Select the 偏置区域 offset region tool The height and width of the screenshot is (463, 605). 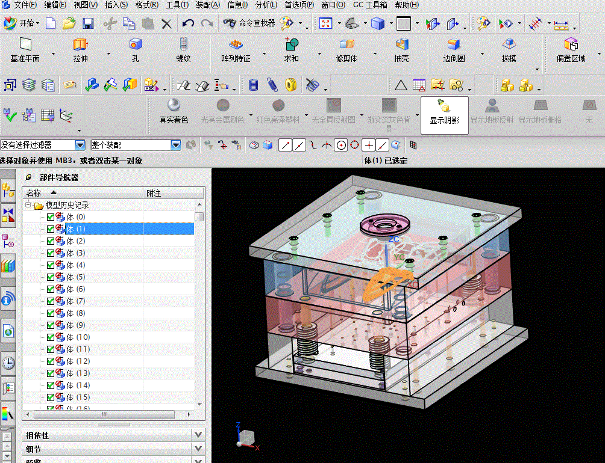(x=571, y=50)
